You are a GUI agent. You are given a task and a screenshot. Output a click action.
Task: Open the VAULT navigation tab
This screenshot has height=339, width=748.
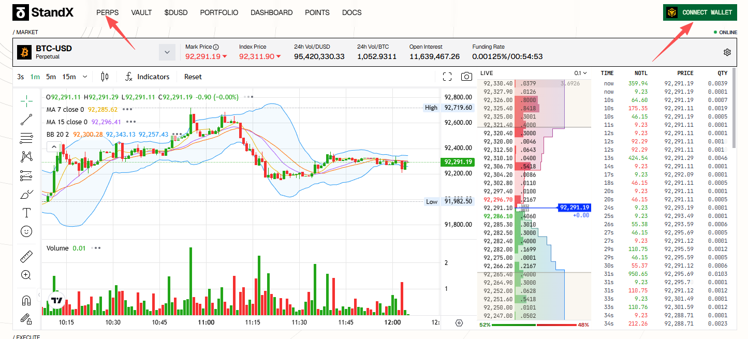click(x=141, y=12)
